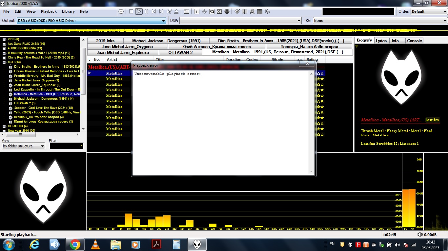
Task: Open the View 'by folder structure' dropdown
Action: point(23,146)
